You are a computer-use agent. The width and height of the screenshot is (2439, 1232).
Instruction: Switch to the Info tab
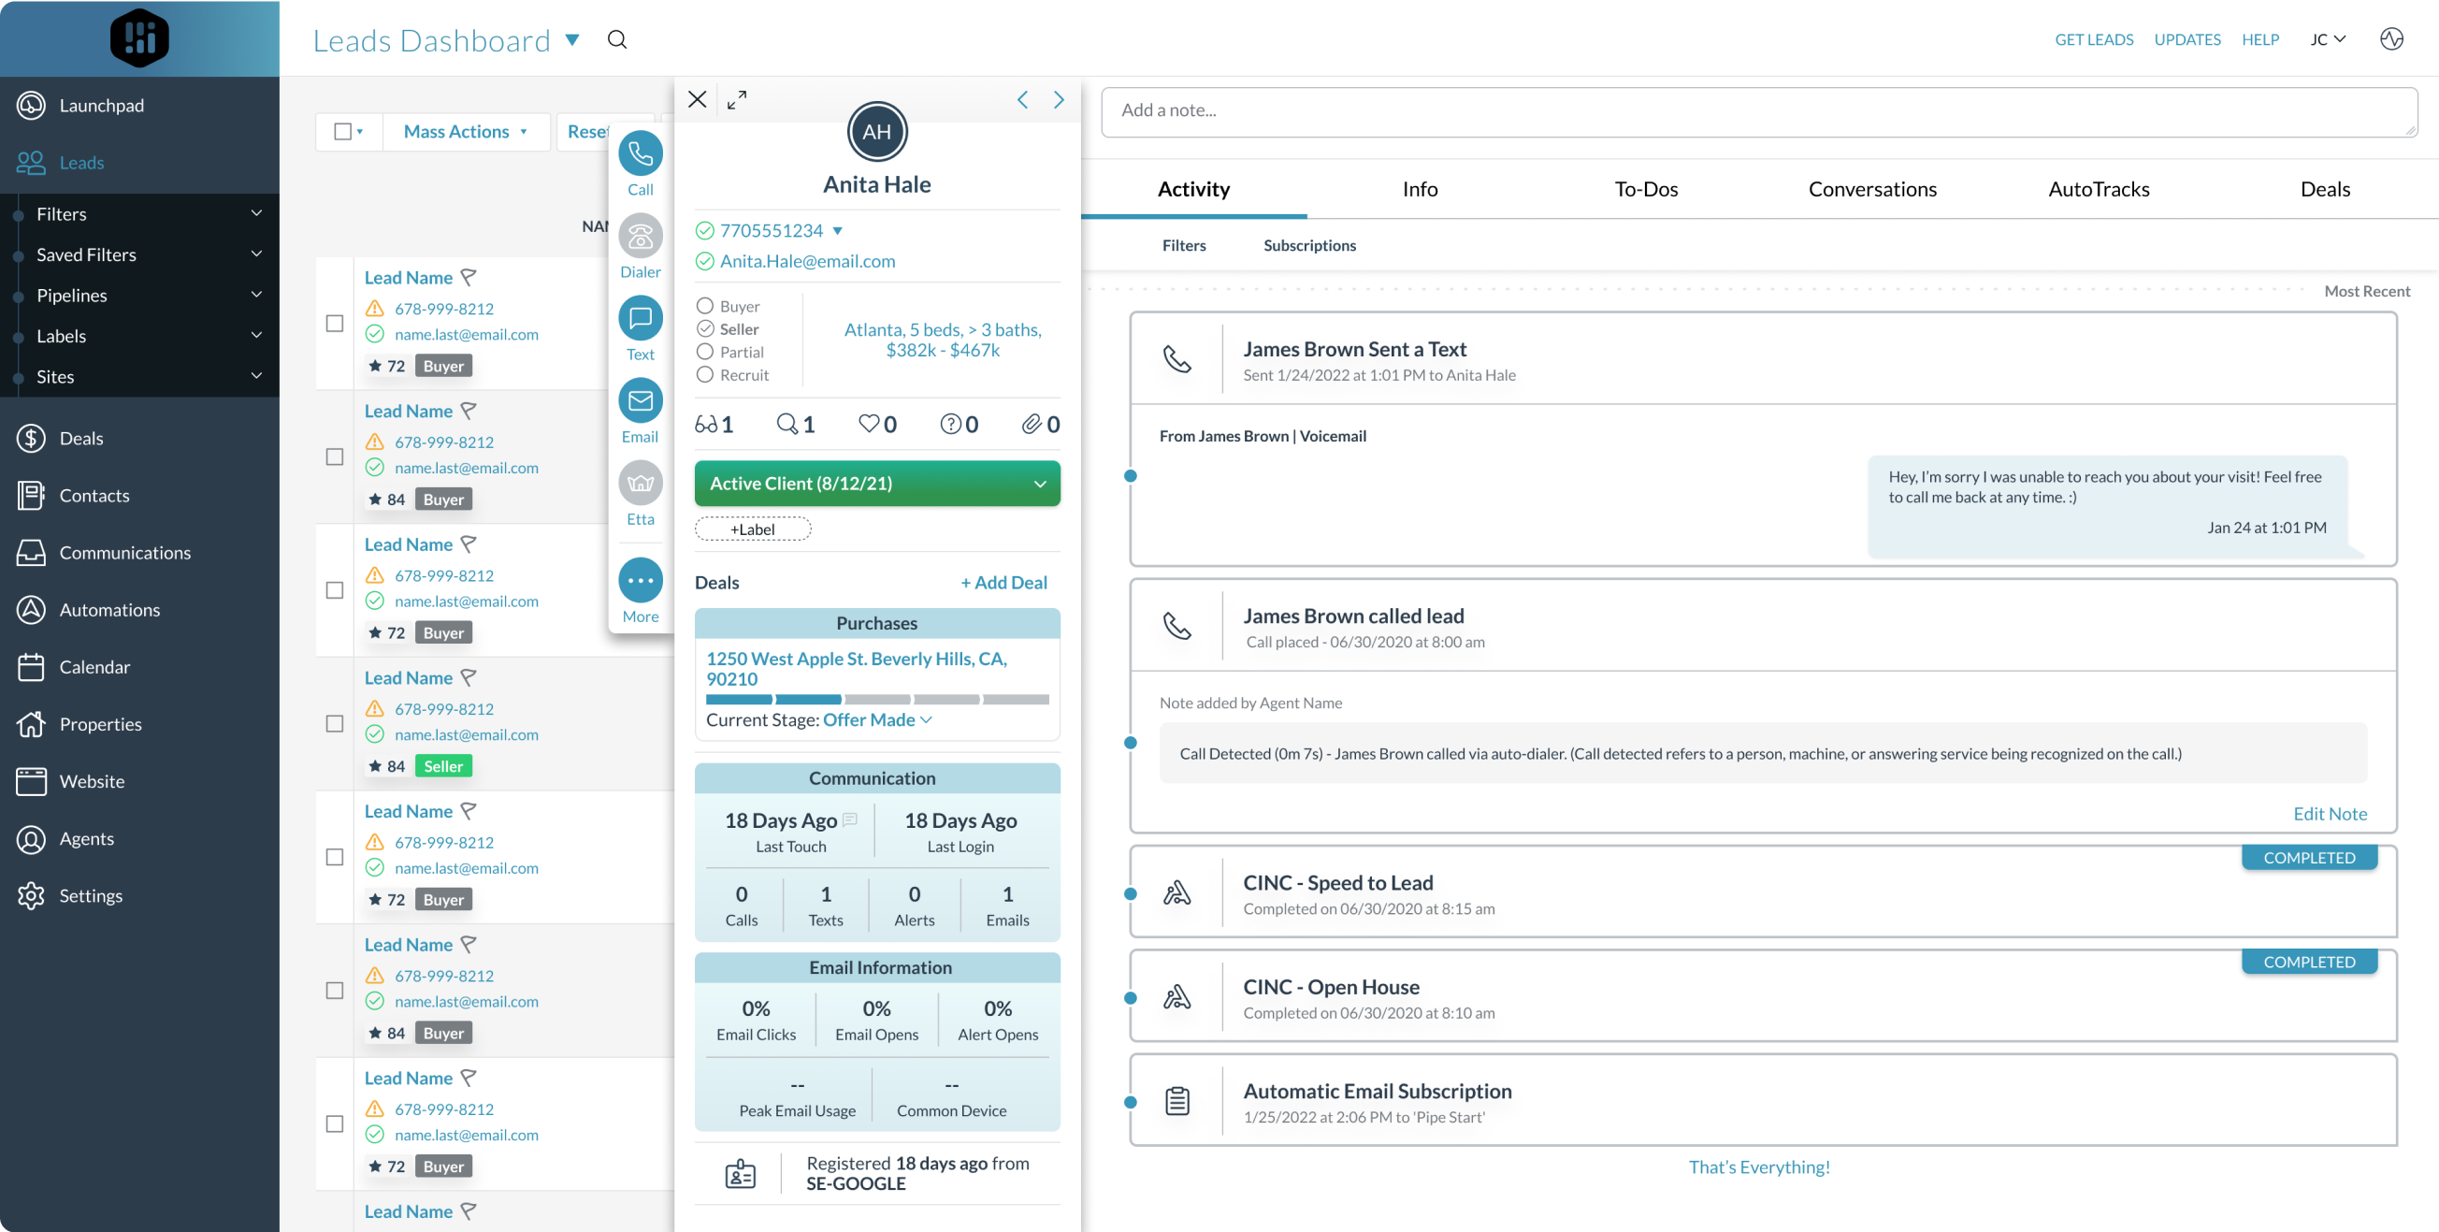pyautogui.click(x=1420, y=189)
